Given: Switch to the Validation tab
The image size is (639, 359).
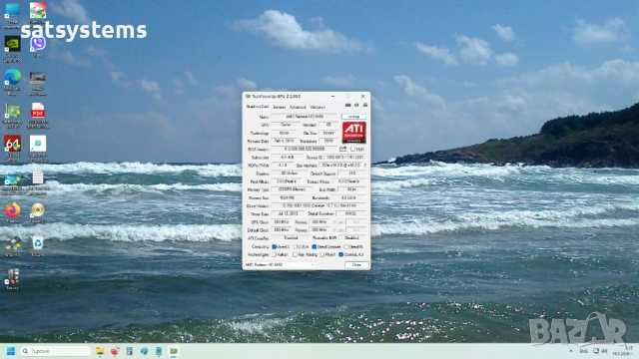Looking at the screenshot, I should coord(318,107).
